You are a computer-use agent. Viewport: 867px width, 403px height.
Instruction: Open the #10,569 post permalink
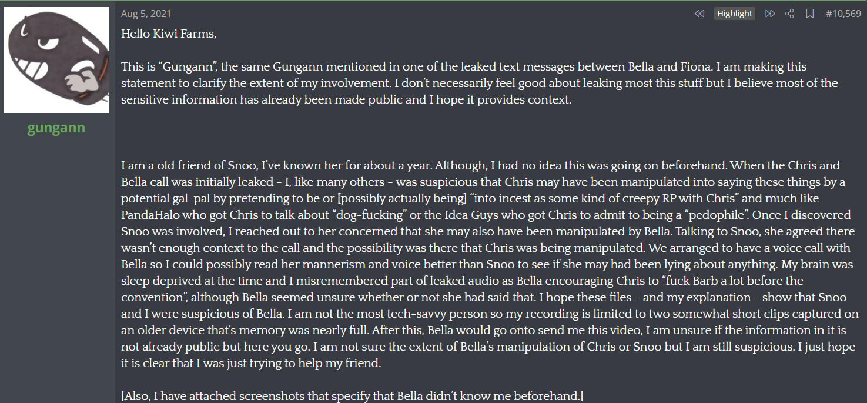[843, 14]
